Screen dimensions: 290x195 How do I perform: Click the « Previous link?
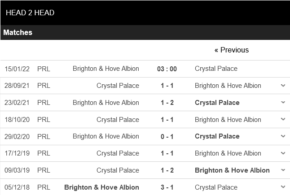231,50
